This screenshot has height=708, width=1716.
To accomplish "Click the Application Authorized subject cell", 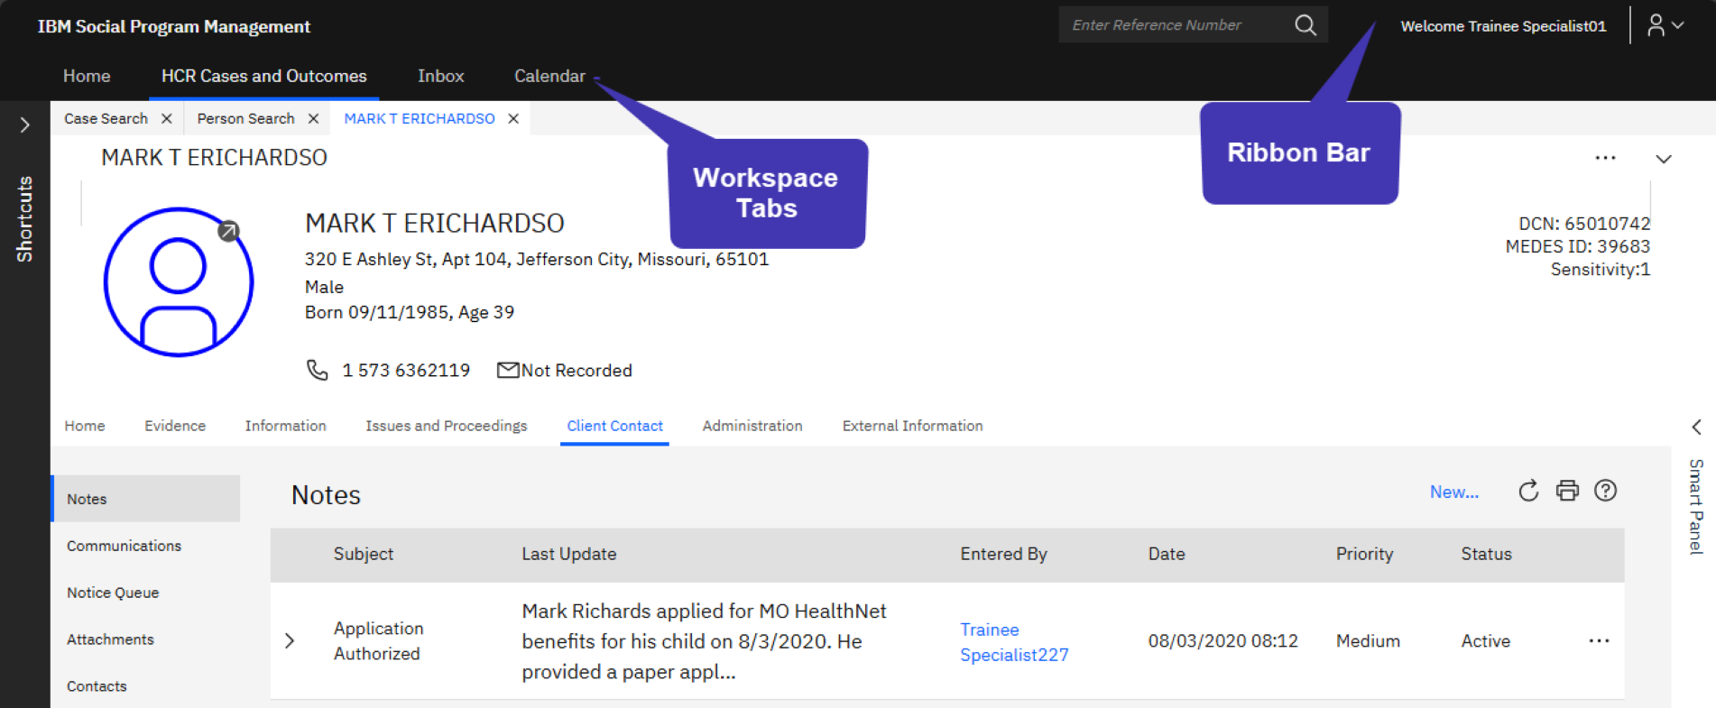I will (378, 640).
